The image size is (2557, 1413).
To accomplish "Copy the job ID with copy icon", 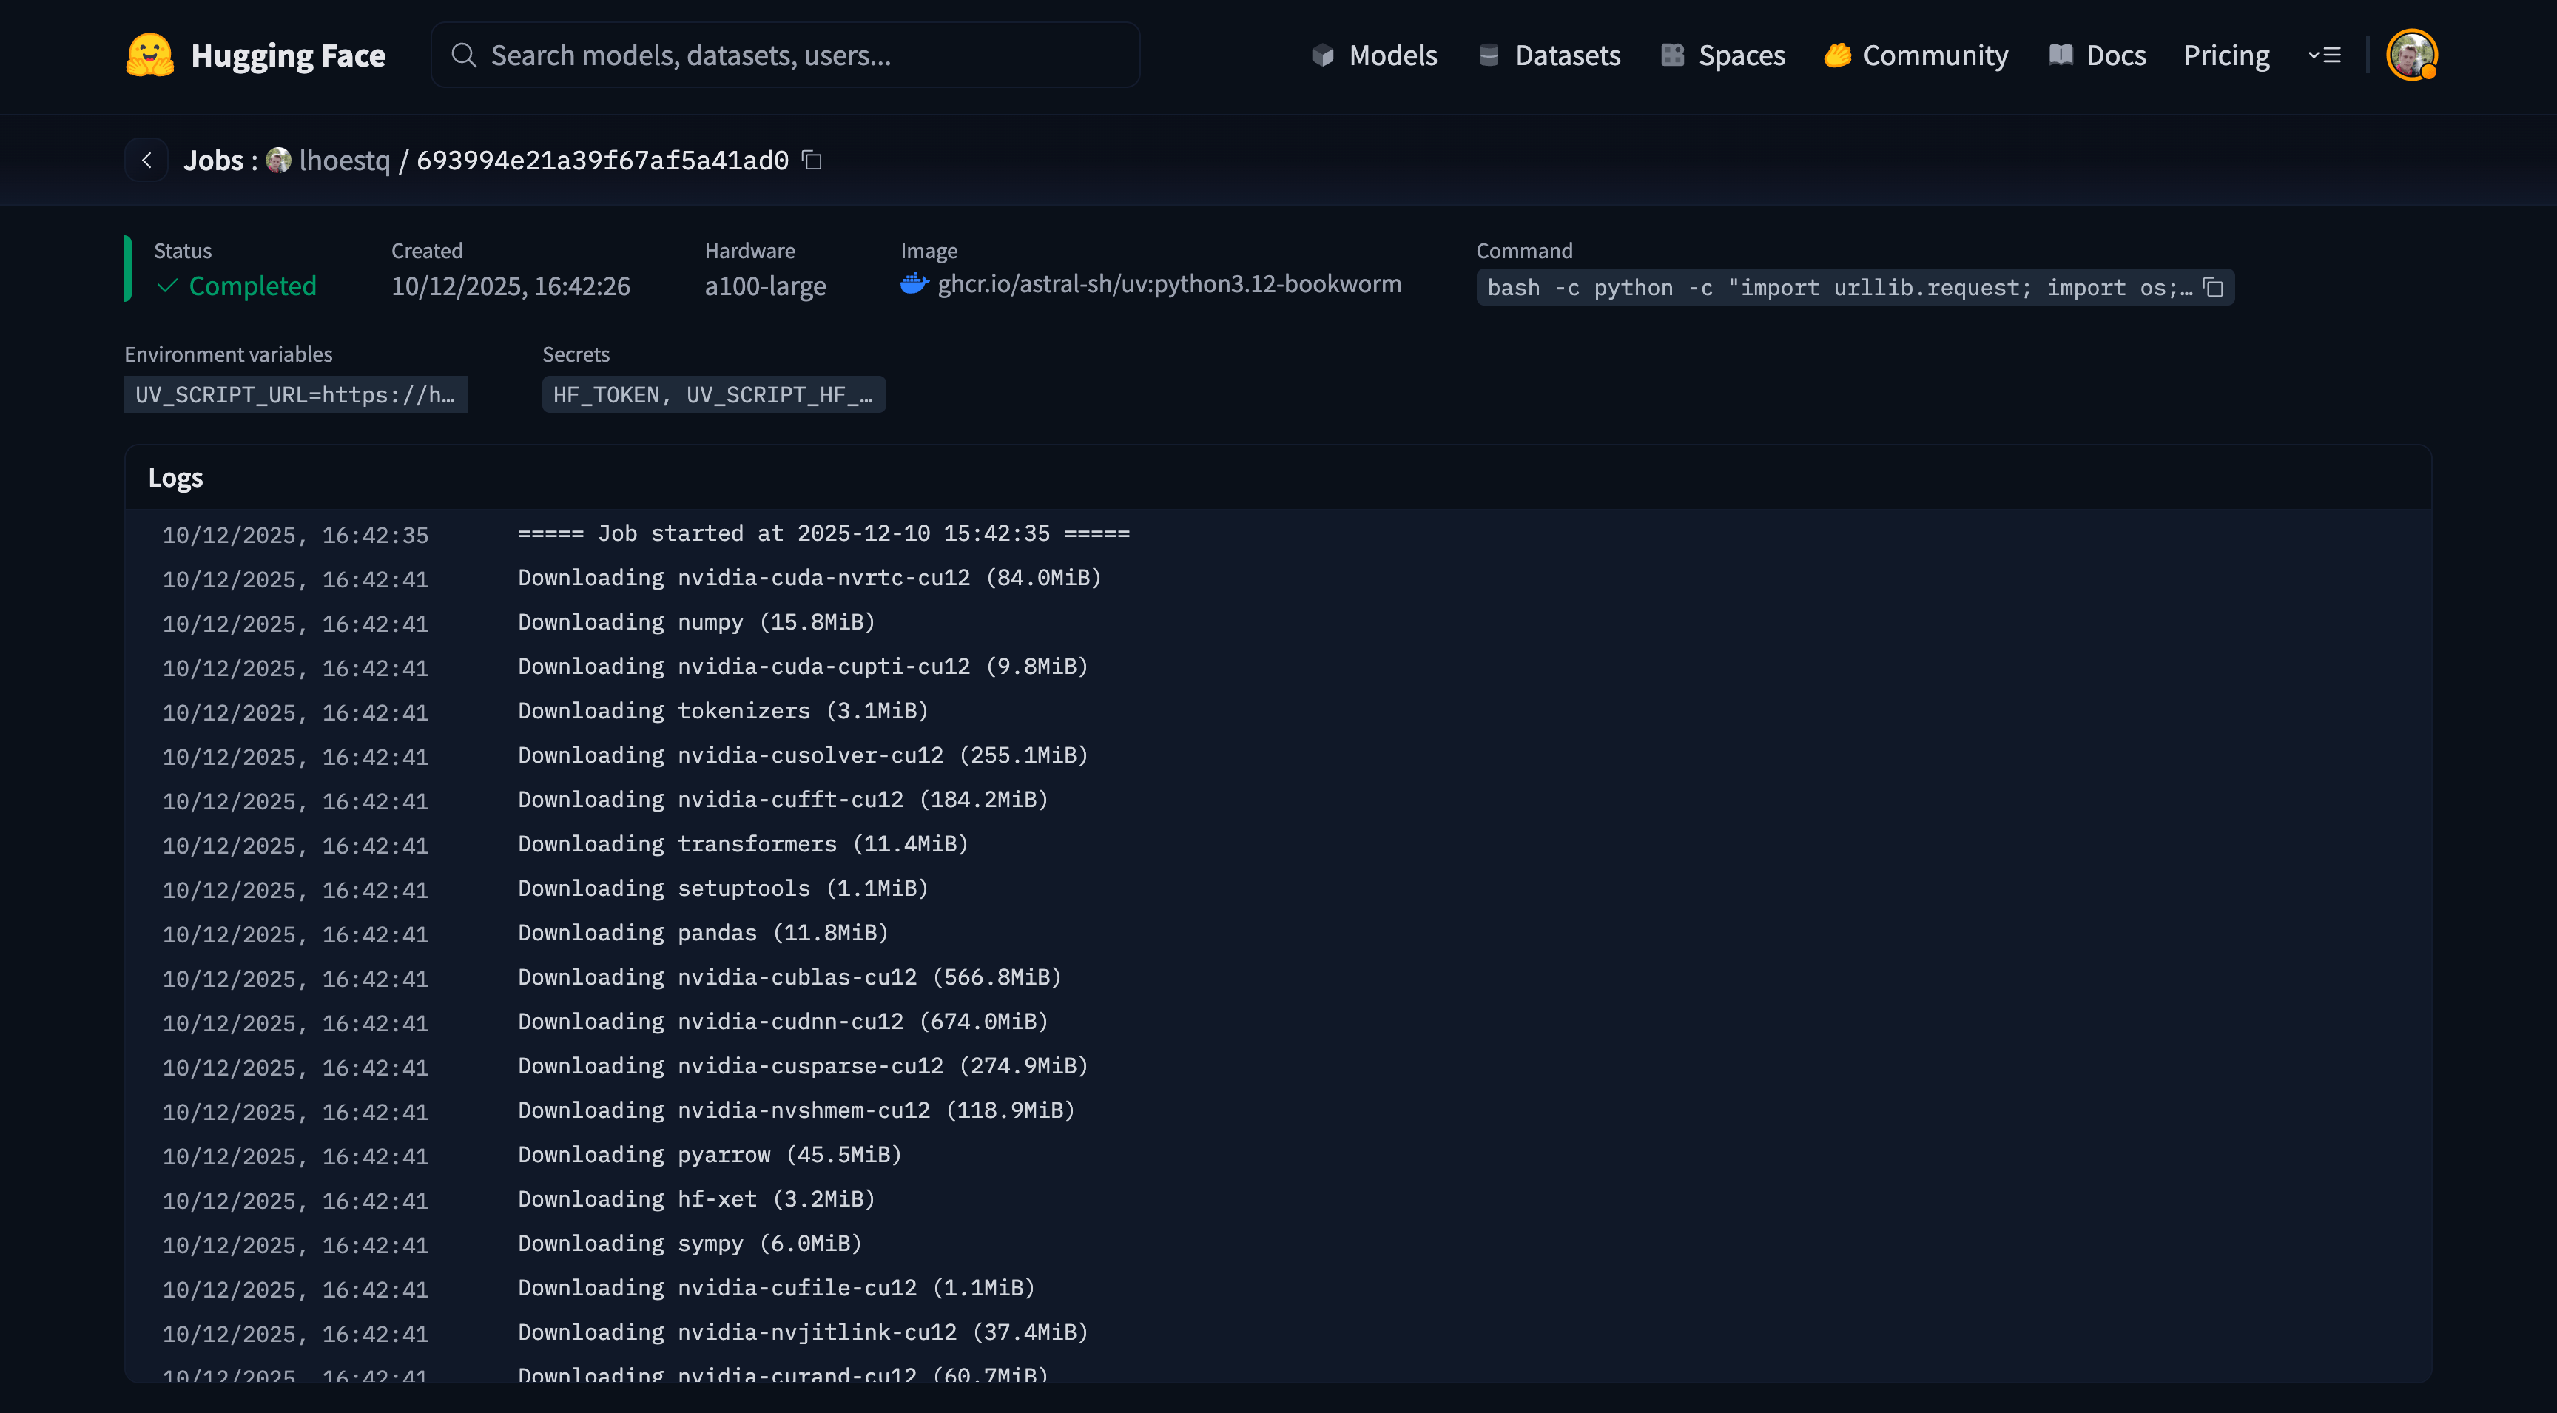I will coord(812,160).
